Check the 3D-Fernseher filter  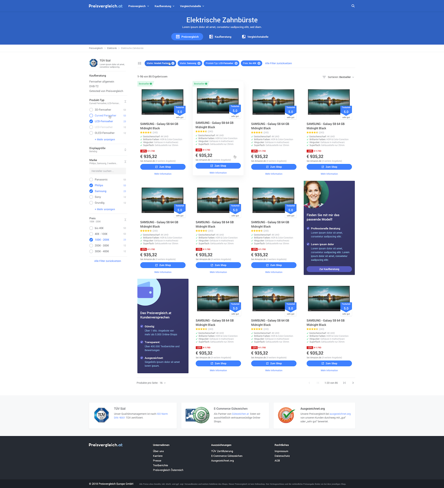(x=91, y=110)
